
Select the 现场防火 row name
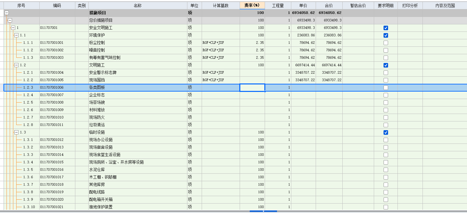pyautogui.click(x=138, y=117)
